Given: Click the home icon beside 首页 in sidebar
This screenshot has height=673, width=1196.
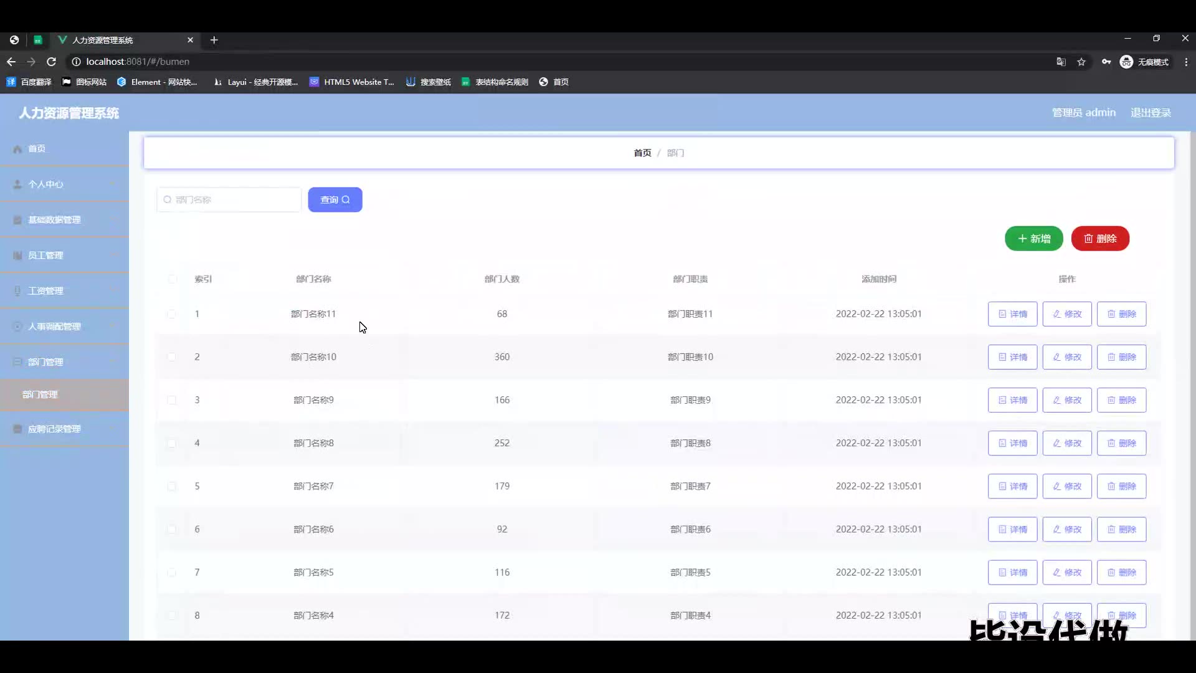Looking at the screenshot, I should click(17, 149).
